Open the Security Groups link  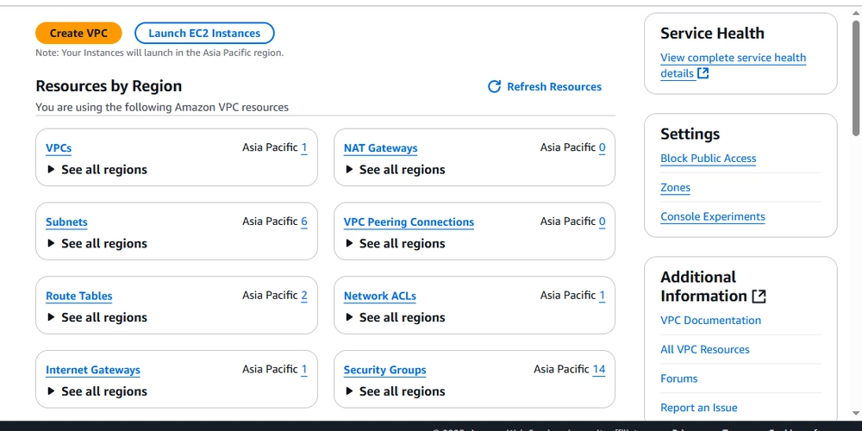click(384, 370)
